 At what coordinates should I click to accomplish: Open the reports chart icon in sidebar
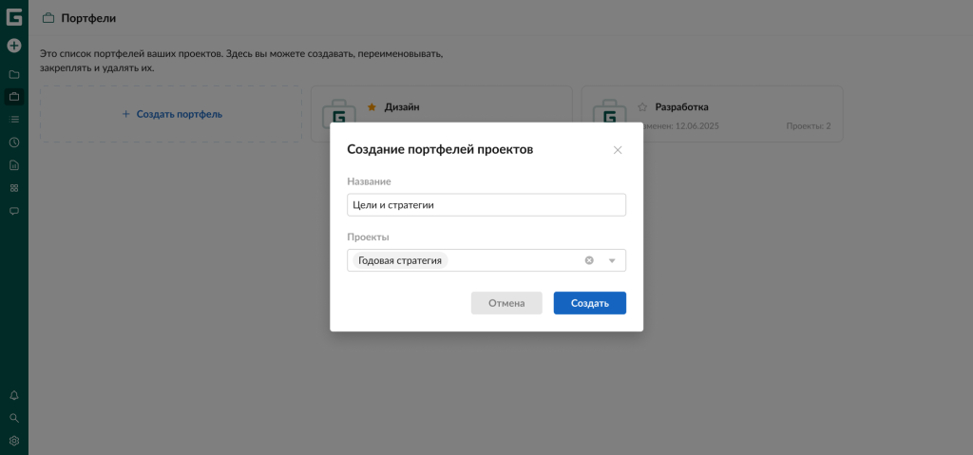point(13,165)
